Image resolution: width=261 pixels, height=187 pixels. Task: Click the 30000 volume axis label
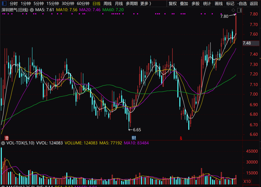point(252,162)
